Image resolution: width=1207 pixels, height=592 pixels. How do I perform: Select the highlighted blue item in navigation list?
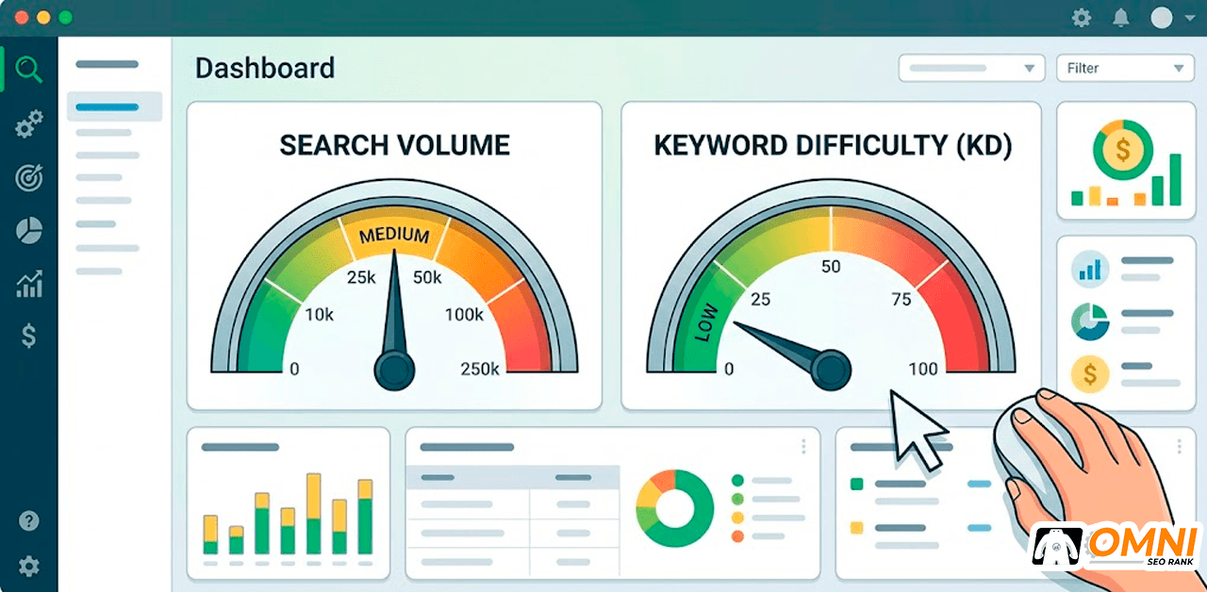click(x=114, y=107)
